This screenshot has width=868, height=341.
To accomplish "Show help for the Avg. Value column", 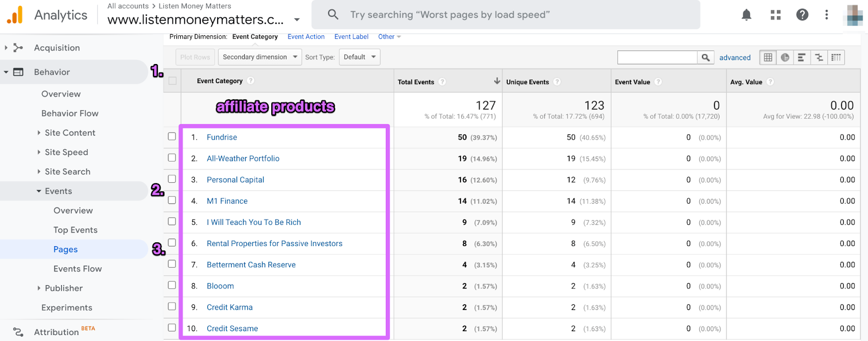I will pos(770,82).
